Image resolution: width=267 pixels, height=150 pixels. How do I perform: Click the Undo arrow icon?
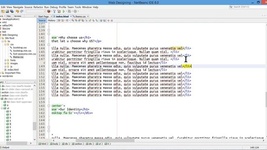pyautogui.click(x=18, y=11)
